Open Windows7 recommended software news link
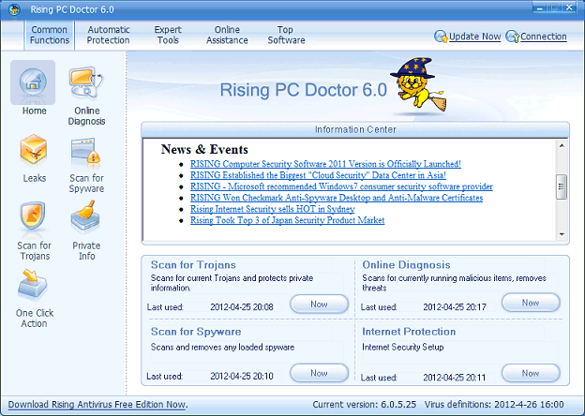585x416 pixels. [x=340, y=186]
